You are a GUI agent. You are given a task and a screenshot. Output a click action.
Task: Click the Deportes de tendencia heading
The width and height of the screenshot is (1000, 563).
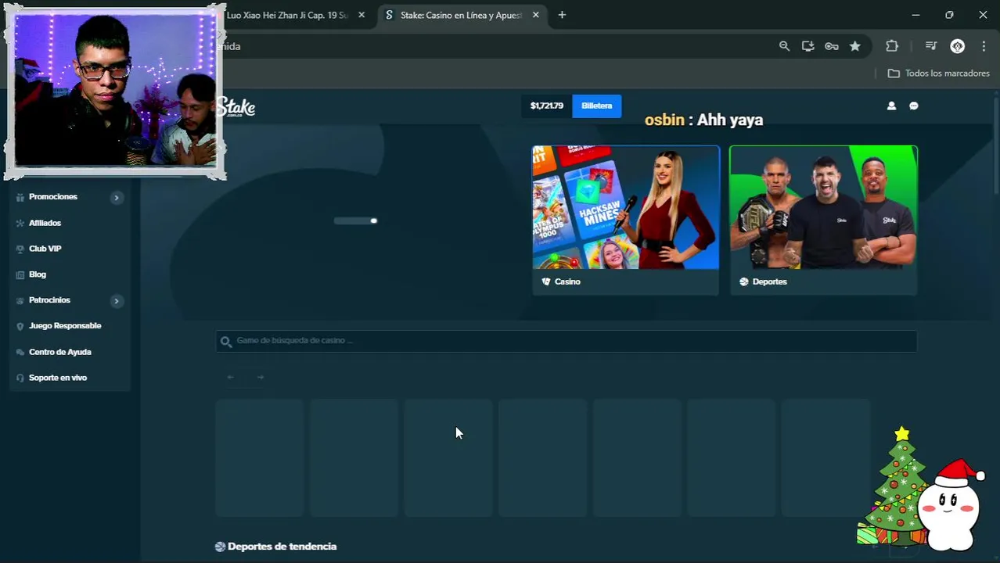(x=282, y=547)
